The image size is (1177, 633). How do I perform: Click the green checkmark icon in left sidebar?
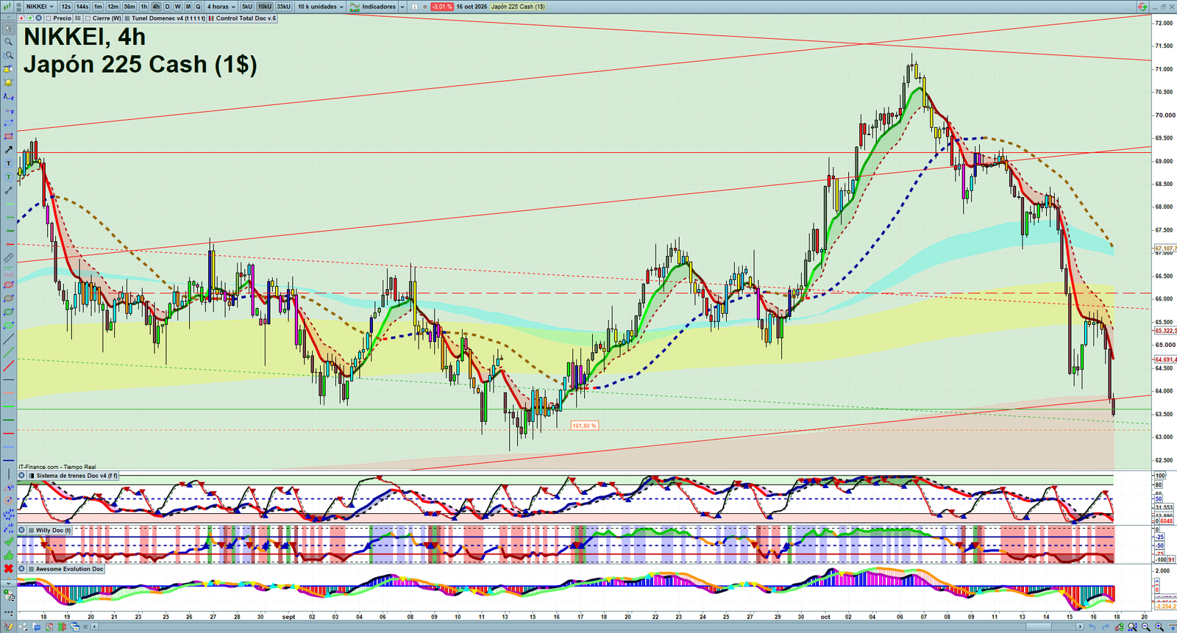[8, 541]
